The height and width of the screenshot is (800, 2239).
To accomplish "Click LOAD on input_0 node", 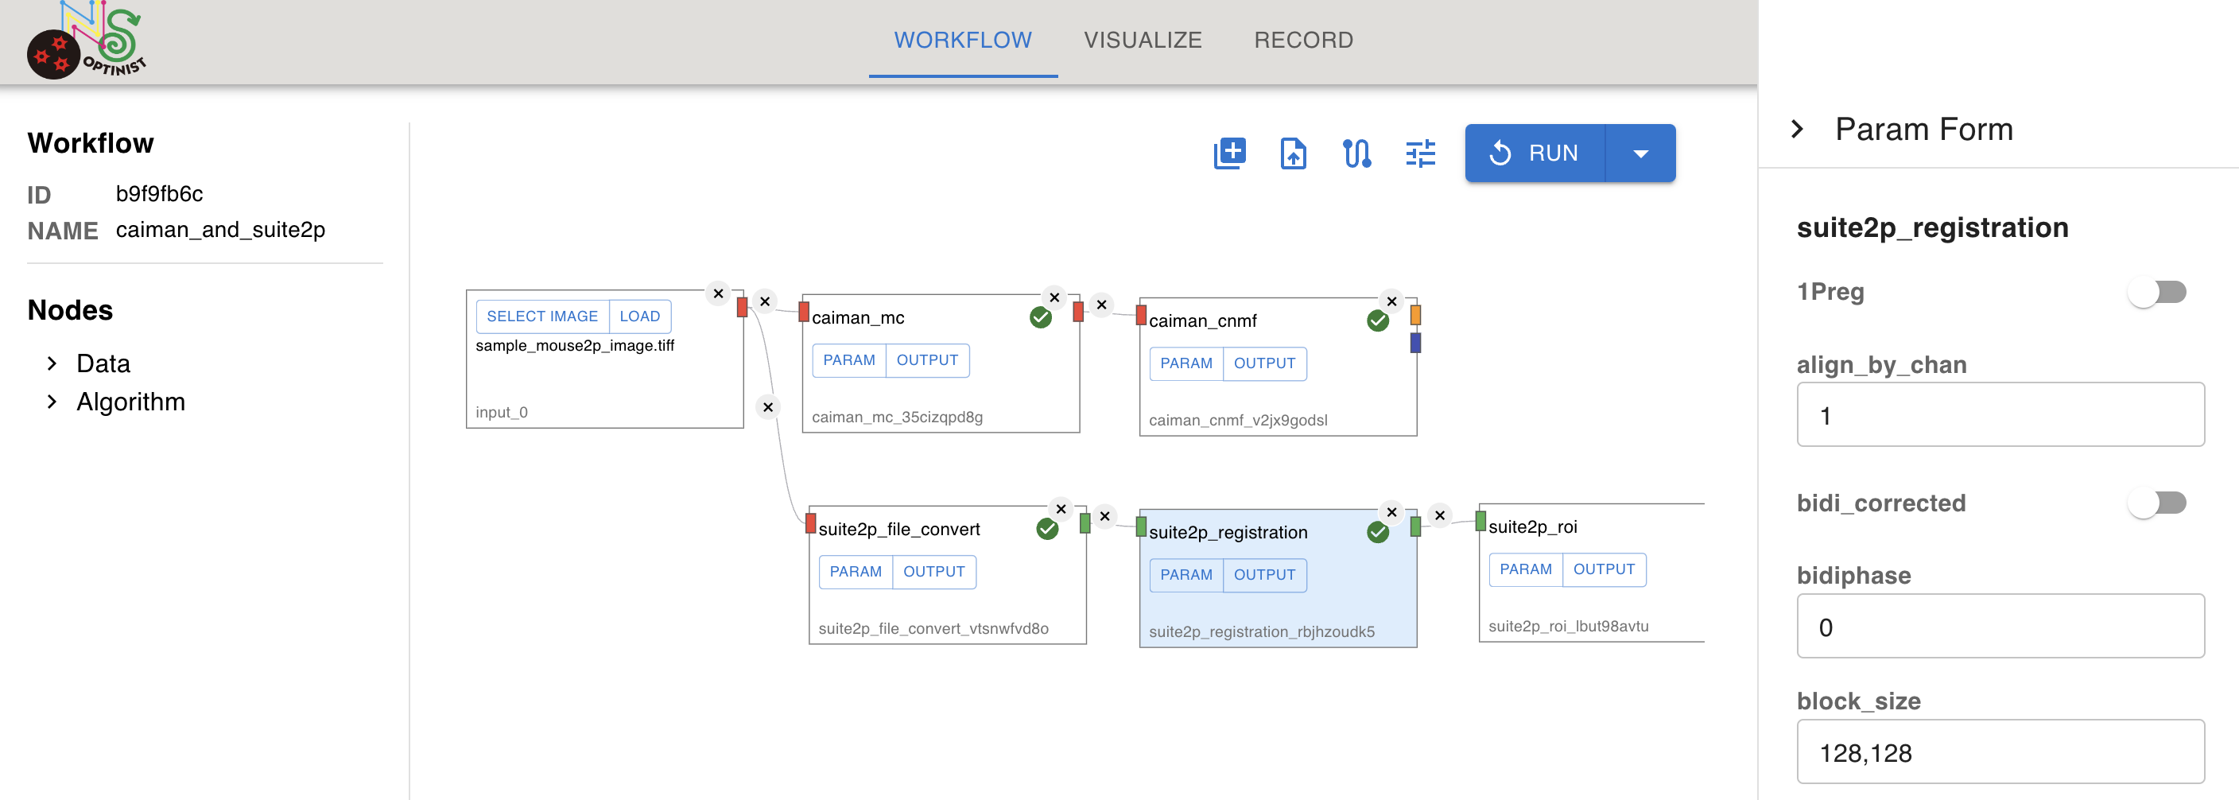I will (640, 317).
